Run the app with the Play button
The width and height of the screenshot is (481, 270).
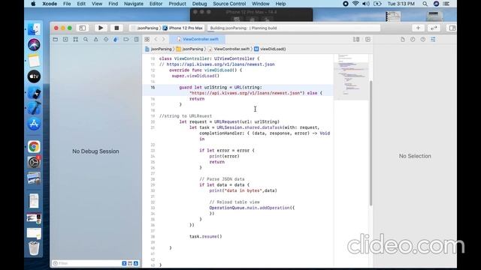pyautogui.click(x=101, y=28)
